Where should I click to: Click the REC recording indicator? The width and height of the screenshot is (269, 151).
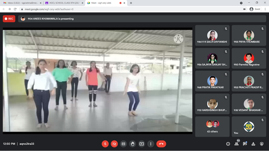click(x=9, y=19)
